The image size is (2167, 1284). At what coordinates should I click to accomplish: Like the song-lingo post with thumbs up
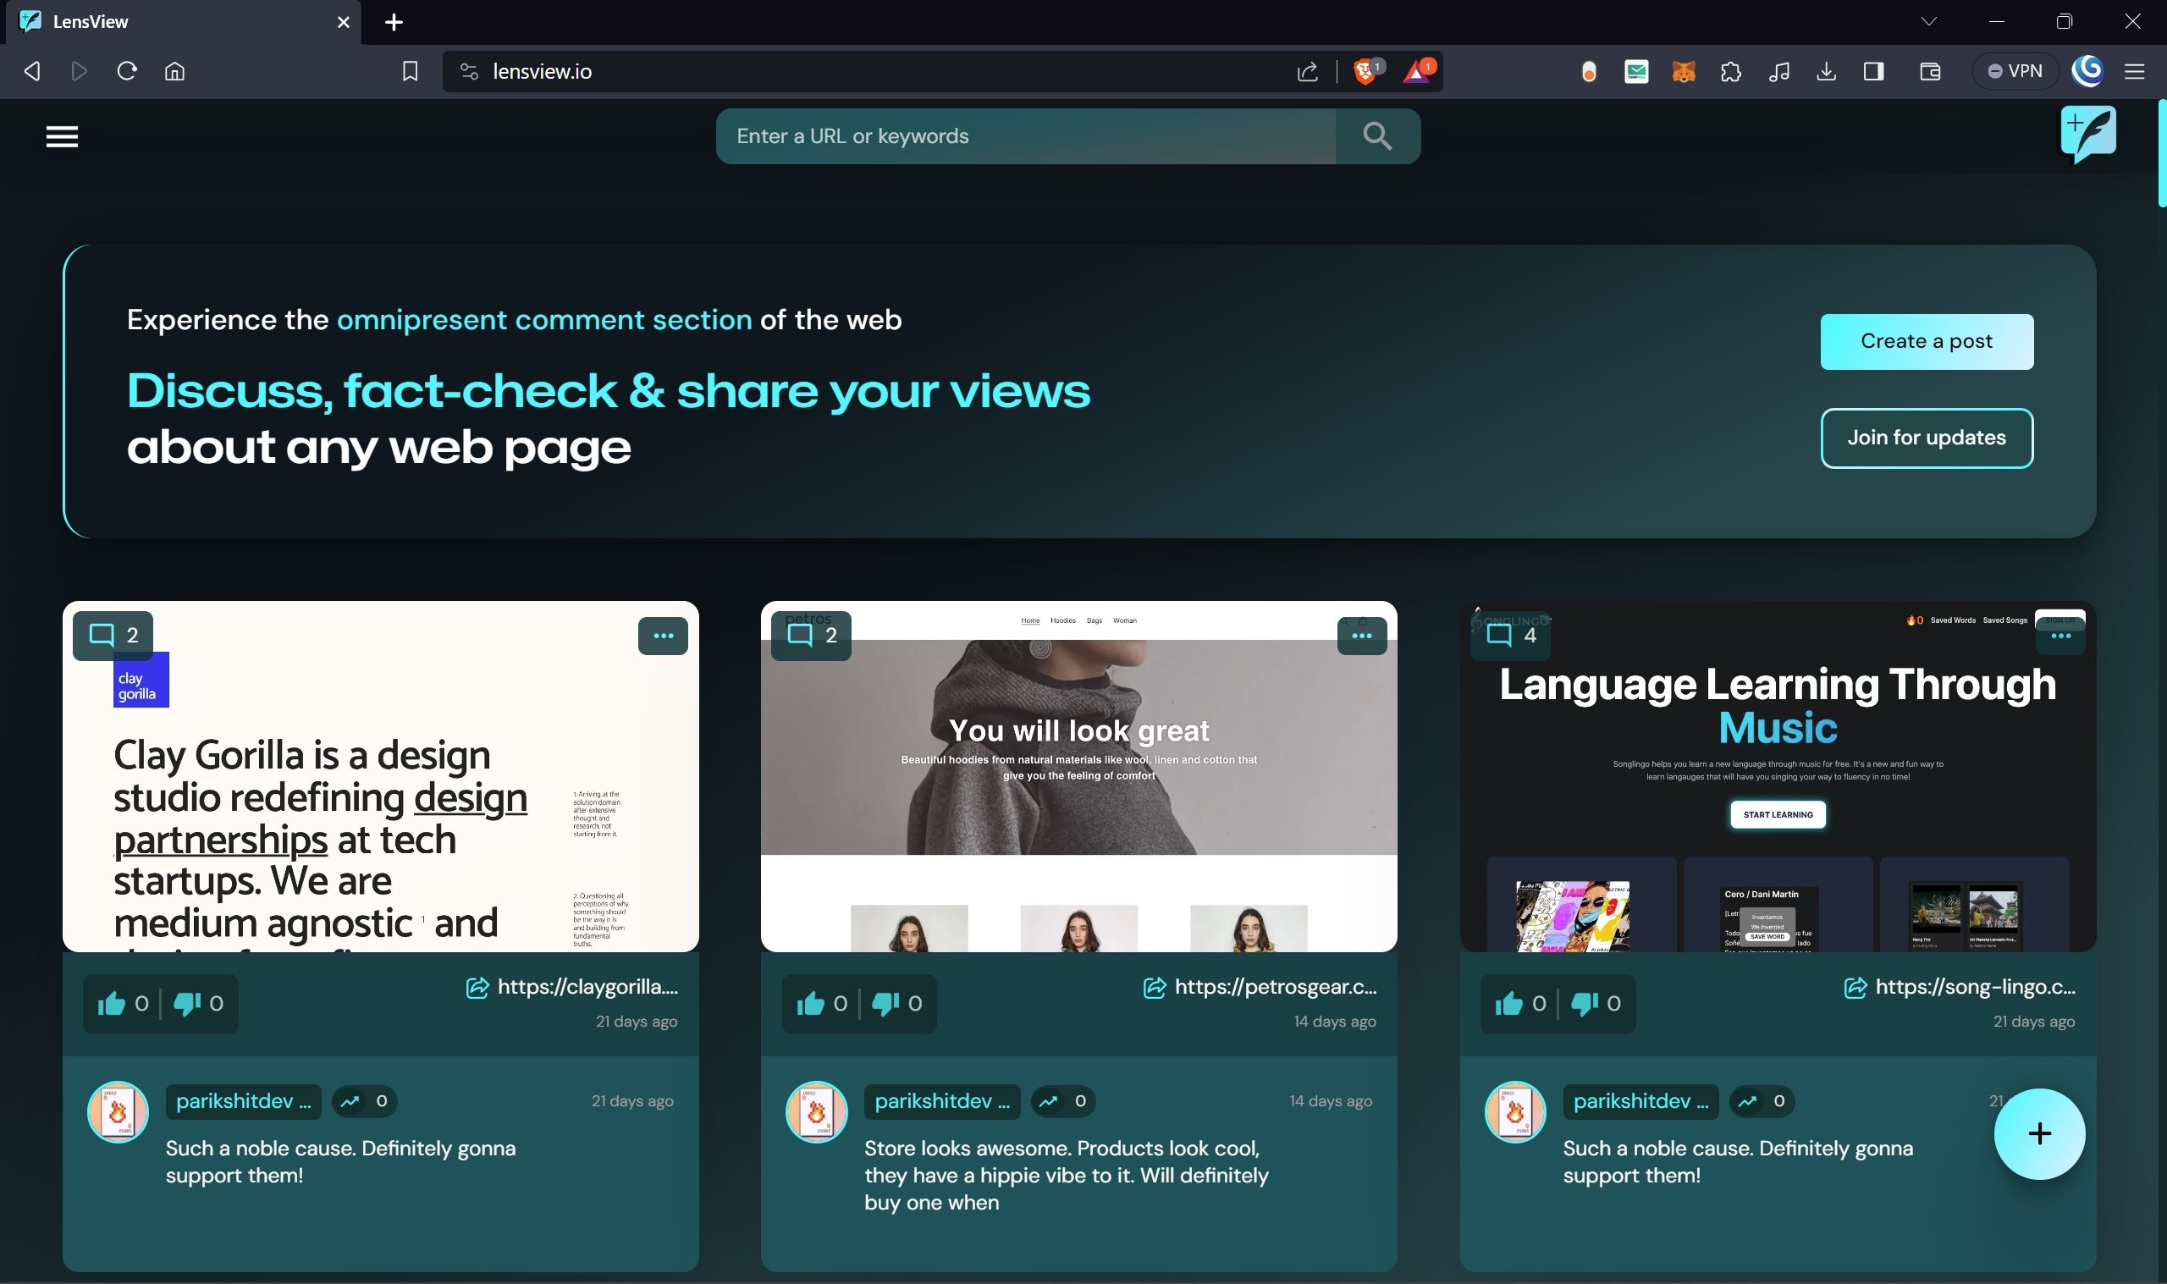1508,1004
